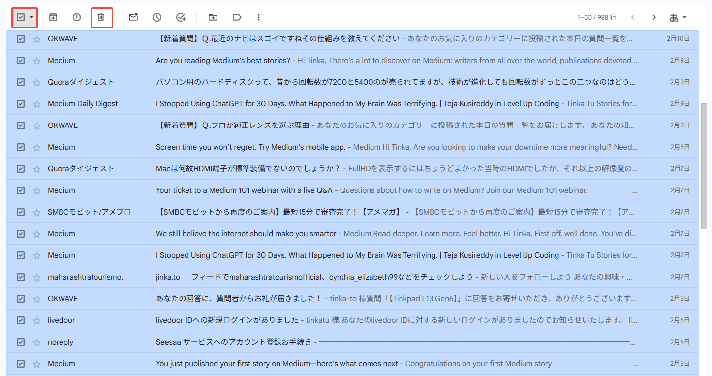
Task: Archive the selected emails
Action: pyautogui.click(x=53, y=17)
